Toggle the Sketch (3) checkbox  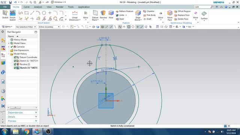[15, 68]
